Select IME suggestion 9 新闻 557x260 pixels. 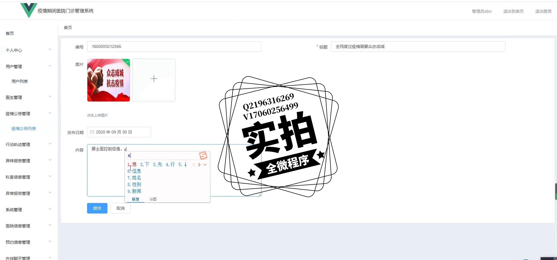tap(134, 191)
